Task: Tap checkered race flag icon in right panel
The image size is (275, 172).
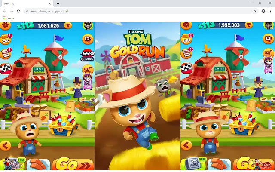Action: [x=186, y=68]
